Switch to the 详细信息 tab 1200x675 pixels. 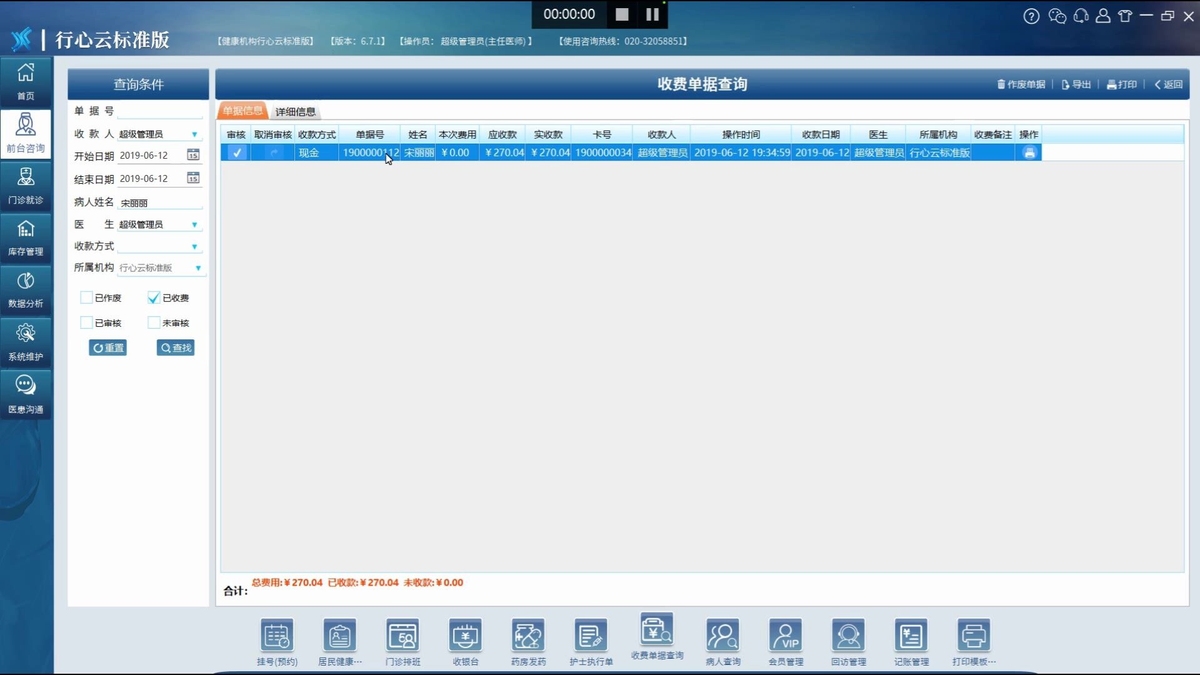tap(295, 111)
